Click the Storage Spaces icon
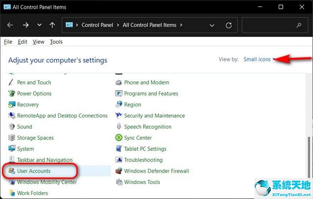 click(12, 138)
